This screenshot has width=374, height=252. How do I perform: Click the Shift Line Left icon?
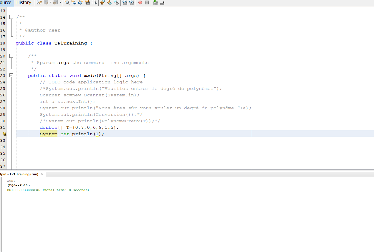125,3
